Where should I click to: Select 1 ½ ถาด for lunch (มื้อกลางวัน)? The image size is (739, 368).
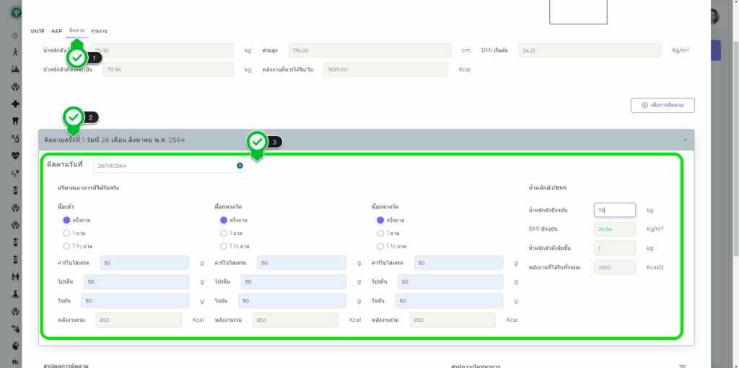224,246
